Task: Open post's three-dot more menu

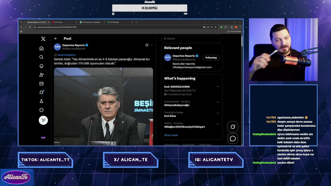Action: (x=152, y=45)
